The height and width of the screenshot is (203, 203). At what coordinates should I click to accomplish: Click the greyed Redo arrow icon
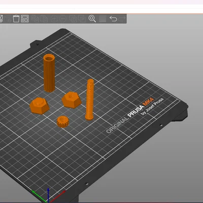click(122, 19)
